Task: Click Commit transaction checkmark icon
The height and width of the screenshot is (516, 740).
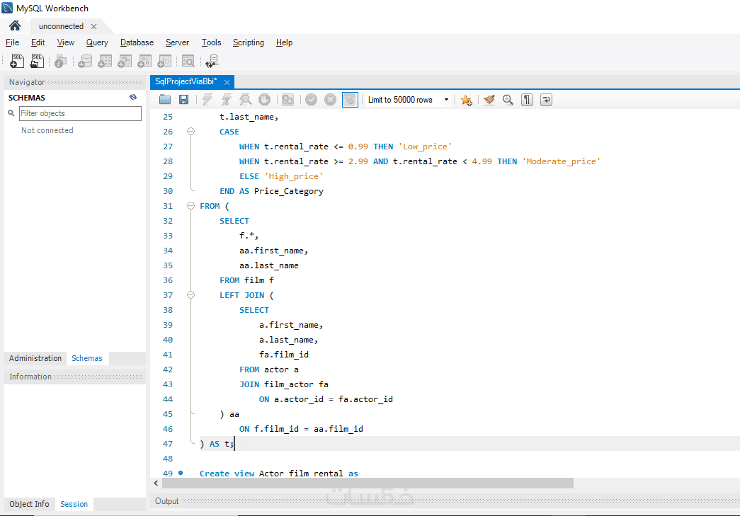Action: coord(311,100)
